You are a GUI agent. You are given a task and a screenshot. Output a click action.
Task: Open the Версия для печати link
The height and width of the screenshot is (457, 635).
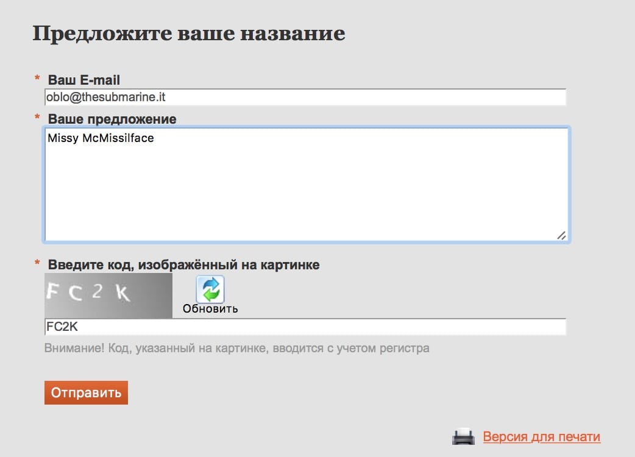tap(541, 437)
